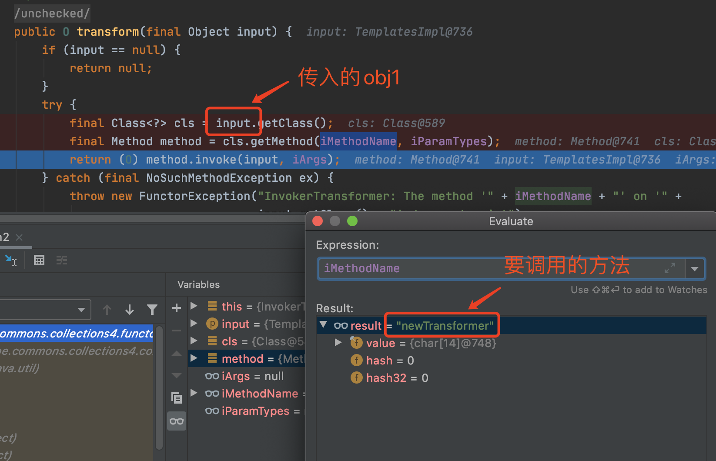
Task: Open the expression history dropdown arrow
Action: tap(695, 269)
